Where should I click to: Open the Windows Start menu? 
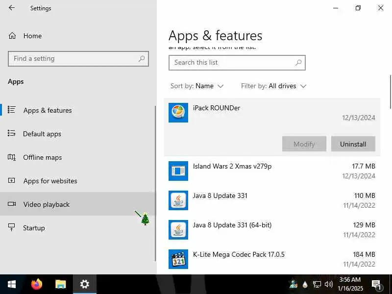[11, 284]
